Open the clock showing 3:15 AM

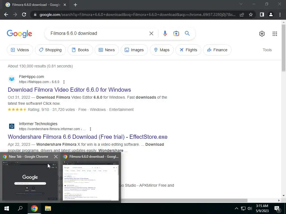(x=262, y=208)
